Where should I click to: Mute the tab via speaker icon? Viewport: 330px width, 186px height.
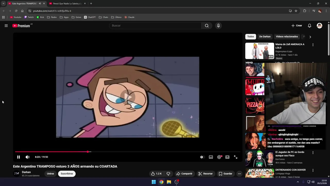coord(40,4)
